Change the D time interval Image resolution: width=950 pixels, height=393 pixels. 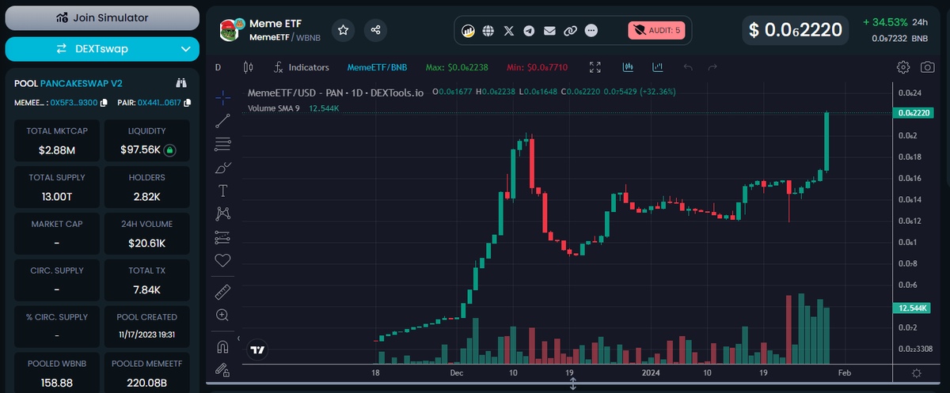click(x=218, y=67)
